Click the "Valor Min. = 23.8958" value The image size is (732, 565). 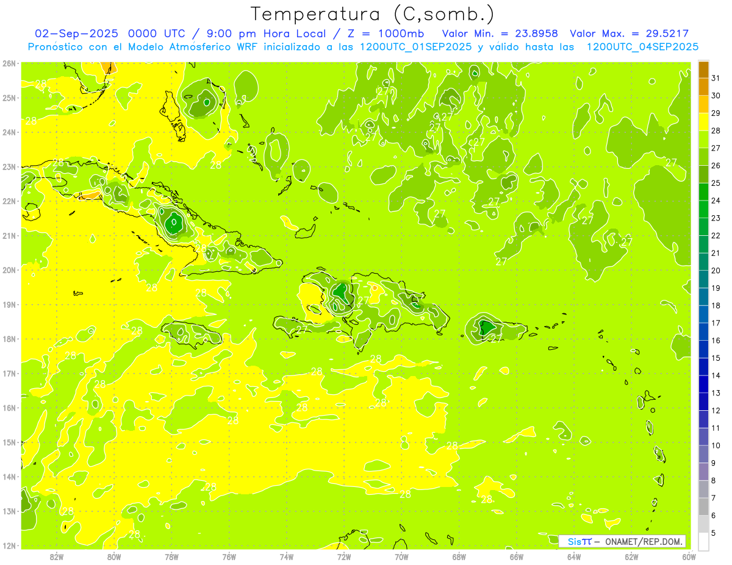[500, 34]
